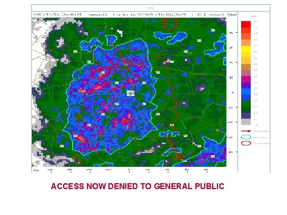The image size is (287, 215).
Task: Click the 'km' label on the horizontal axis
Action: pos(36,170)
